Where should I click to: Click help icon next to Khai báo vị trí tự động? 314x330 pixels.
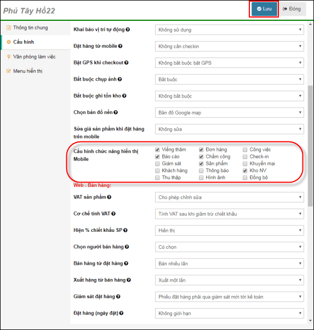pos(128,30)
